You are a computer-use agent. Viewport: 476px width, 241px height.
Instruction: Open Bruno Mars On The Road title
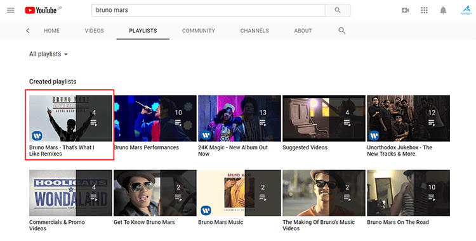(398, 222)
